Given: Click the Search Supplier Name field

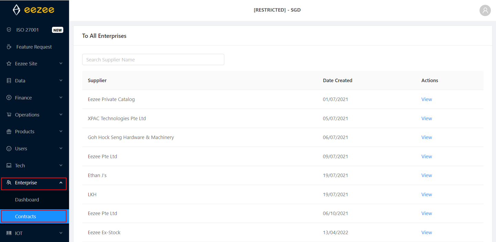Looking at the screenshot, I should point(153,59).
